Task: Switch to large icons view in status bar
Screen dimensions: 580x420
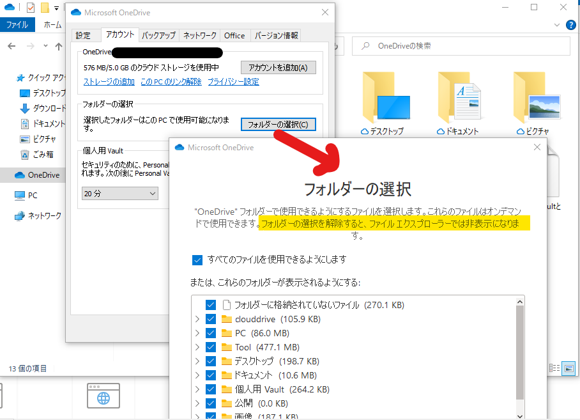Action: click(x=569, y=368)
